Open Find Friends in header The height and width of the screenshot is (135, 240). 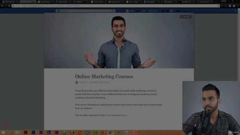(153, 11)
